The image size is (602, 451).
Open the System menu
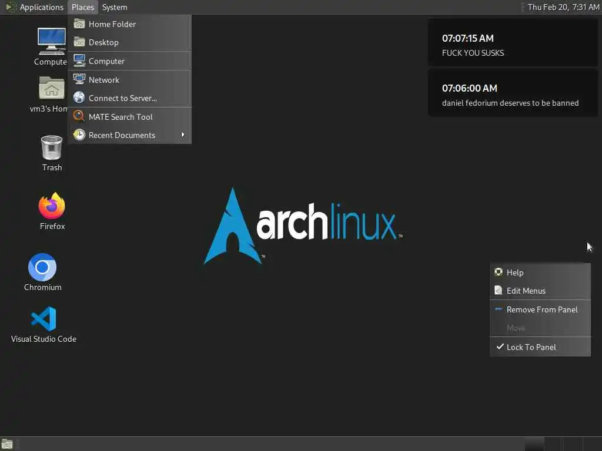click(x=115, y=7)
